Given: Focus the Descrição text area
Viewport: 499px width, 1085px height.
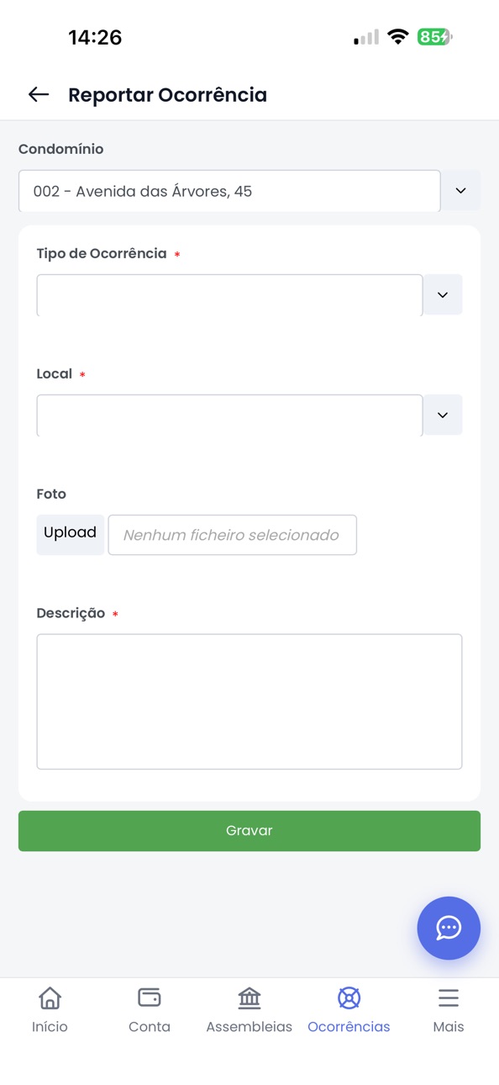Looking at the screenshot, I should pos(249,701).
